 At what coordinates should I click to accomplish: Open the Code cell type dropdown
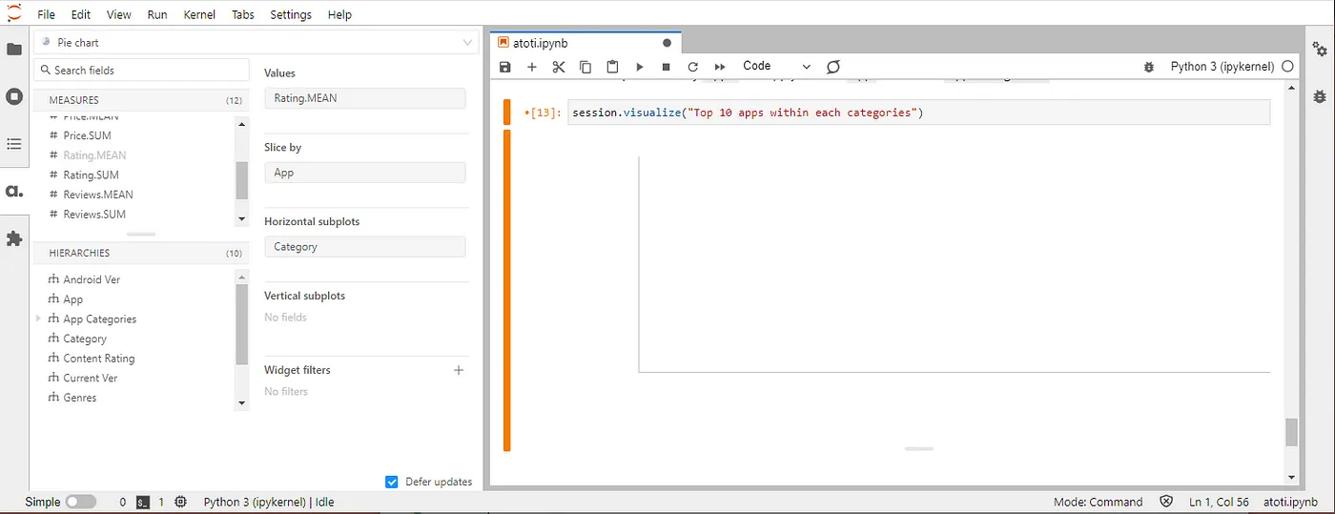click(x=776, y=67)
